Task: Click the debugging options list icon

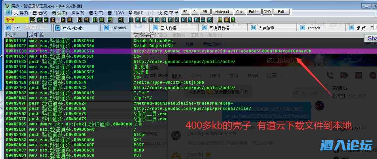Action: [x=220, y=20]
